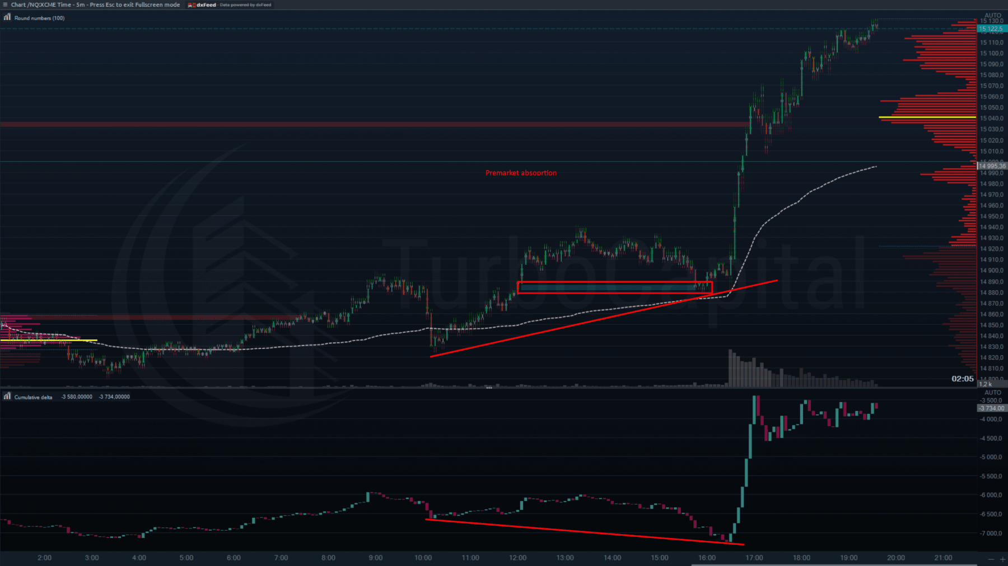Click the minus zoom button bottom right

tap(991, 559)
